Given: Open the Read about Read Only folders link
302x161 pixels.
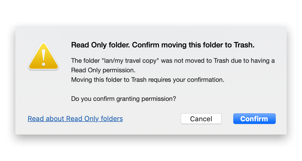Looking at the screenshot, I should 75,119.
